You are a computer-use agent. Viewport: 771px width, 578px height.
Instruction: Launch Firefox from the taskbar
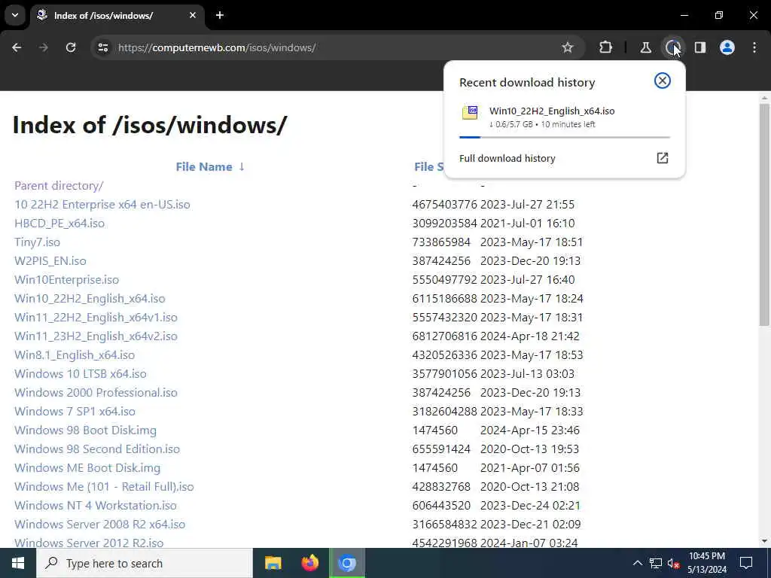pos(309,563)
